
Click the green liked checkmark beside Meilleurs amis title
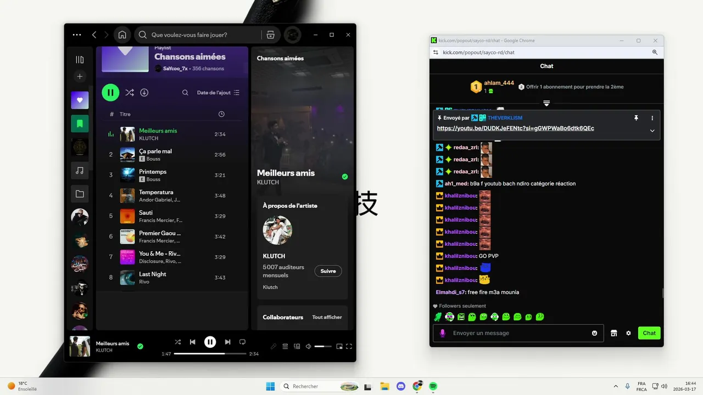click(x=345, y=177)
